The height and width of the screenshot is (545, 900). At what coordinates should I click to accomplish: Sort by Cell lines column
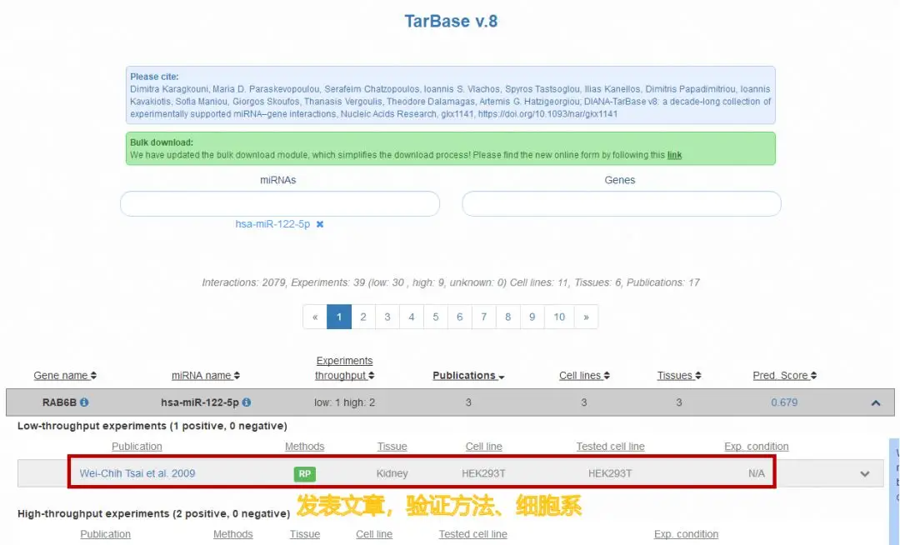coord(584,376)
